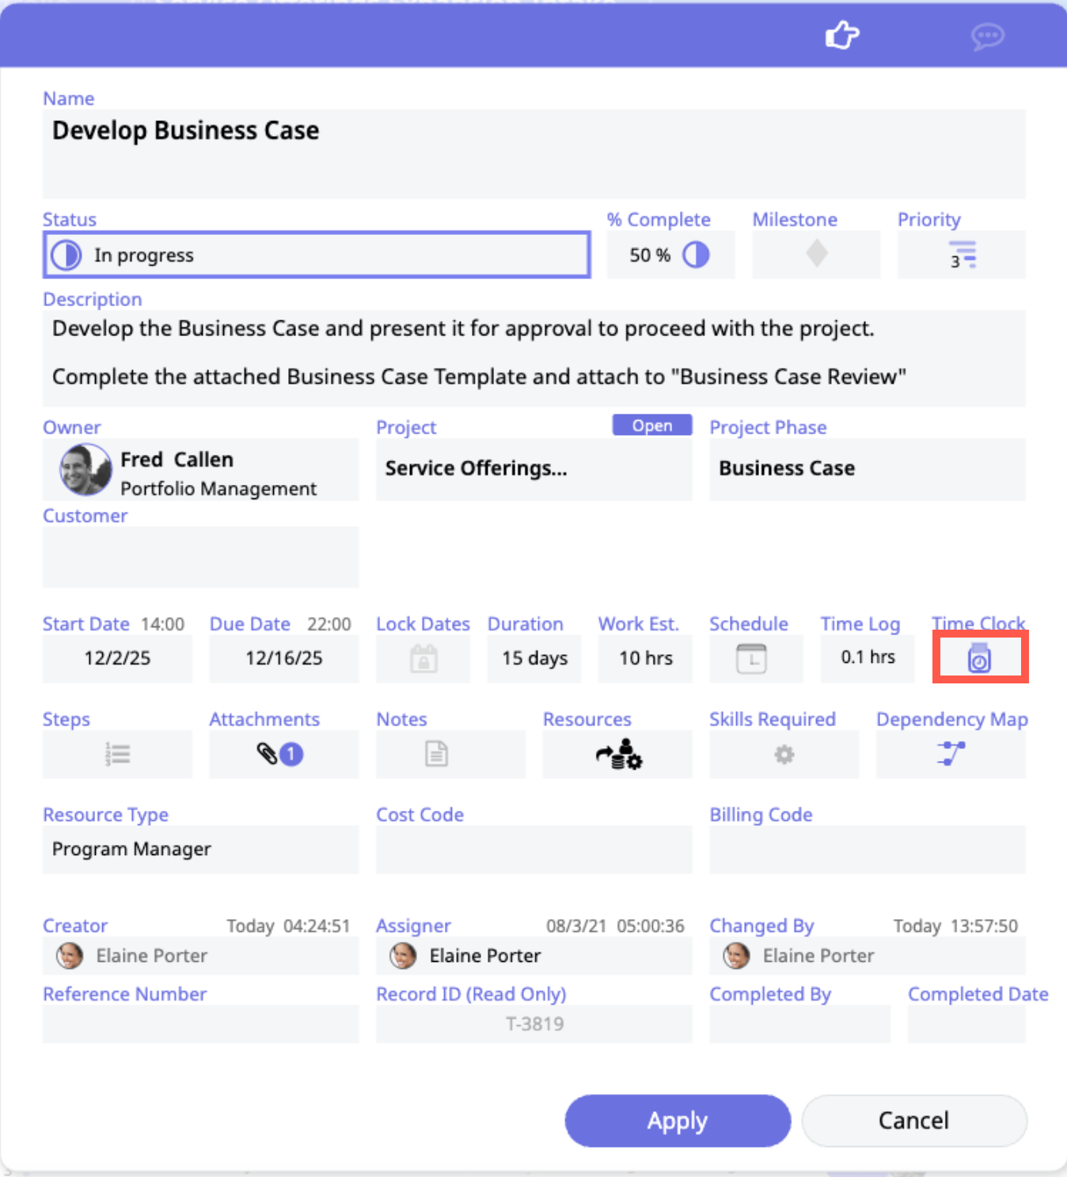Click the Cancel button
This screenshot has height=1177, width=1067.
tap(914, 1121)
